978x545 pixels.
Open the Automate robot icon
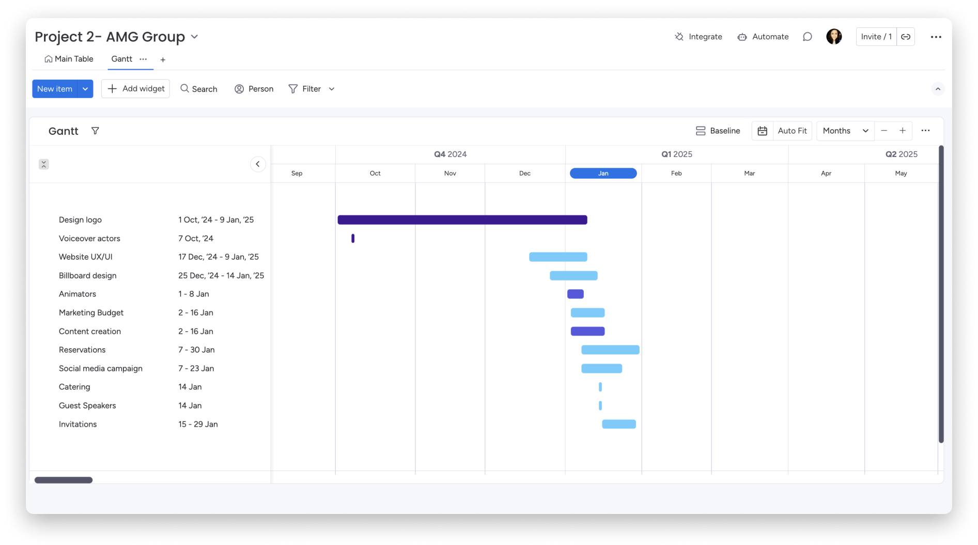(742, 37)
